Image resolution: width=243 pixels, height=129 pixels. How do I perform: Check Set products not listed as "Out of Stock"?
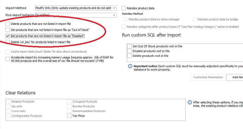(x=8, y=30)
